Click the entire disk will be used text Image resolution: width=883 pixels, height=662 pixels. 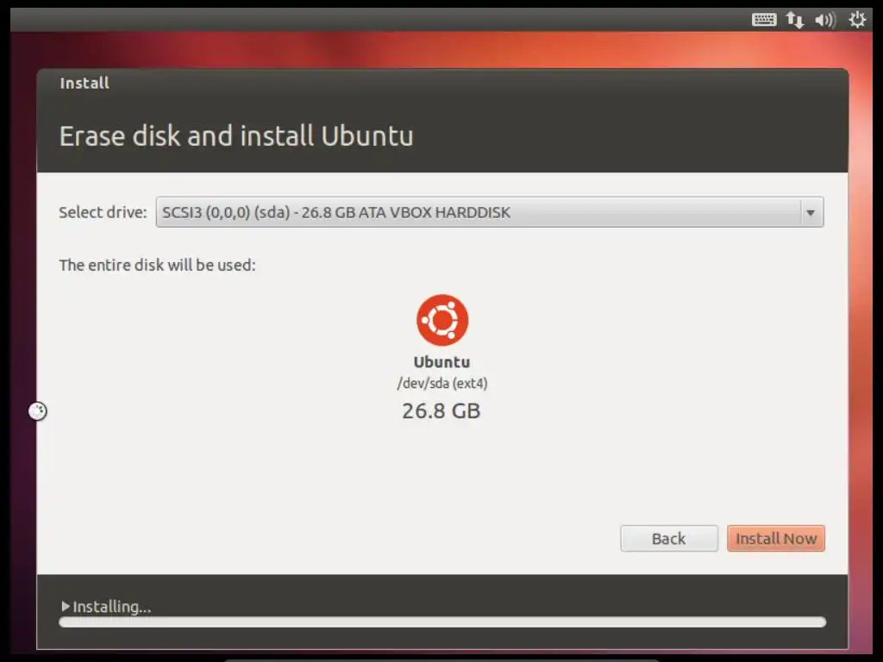pos(157,265)
